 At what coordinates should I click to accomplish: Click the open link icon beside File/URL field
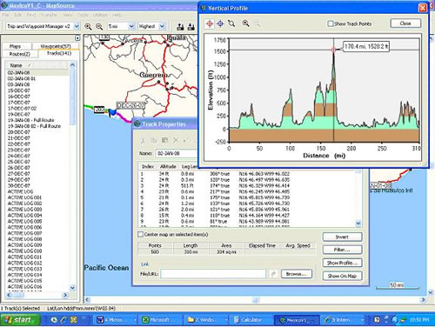pyautogui.click(x=273, y=274)
